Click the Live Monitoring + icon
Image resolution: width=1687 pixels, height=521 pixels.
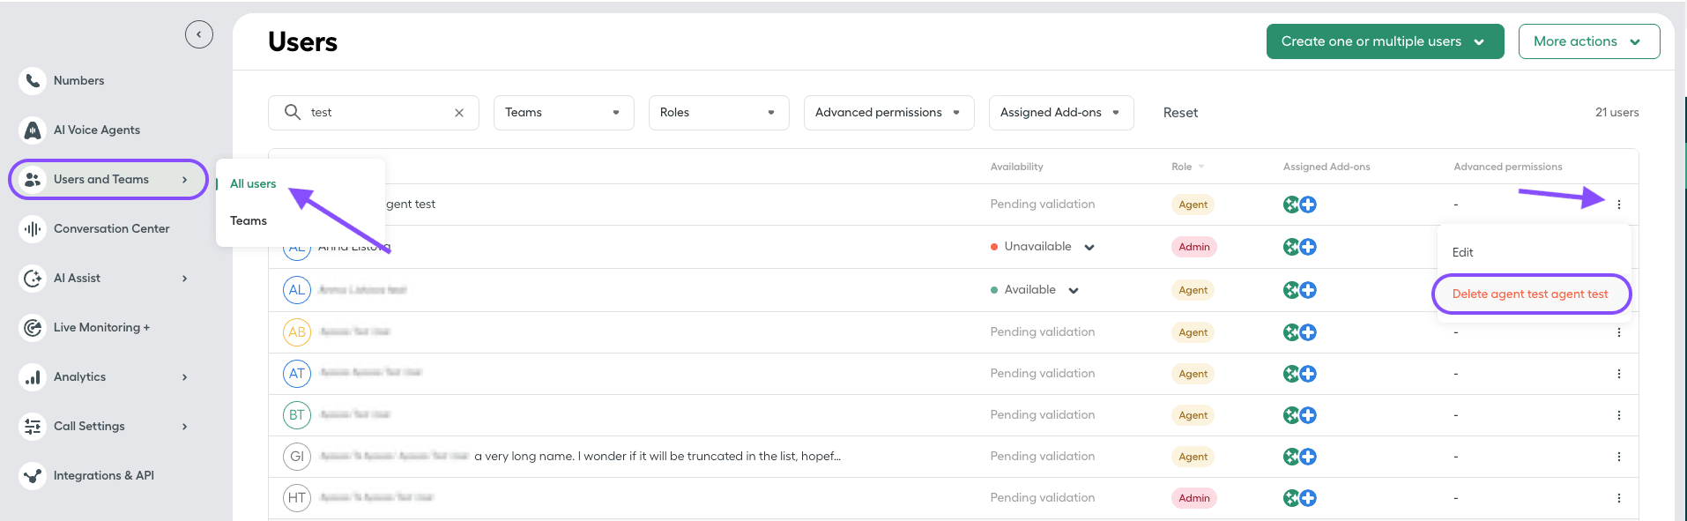[x=33, y=327]
